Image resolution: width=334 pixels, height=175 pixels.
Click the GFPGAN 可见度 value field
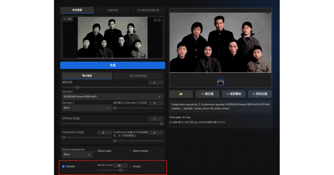[156, 119]
